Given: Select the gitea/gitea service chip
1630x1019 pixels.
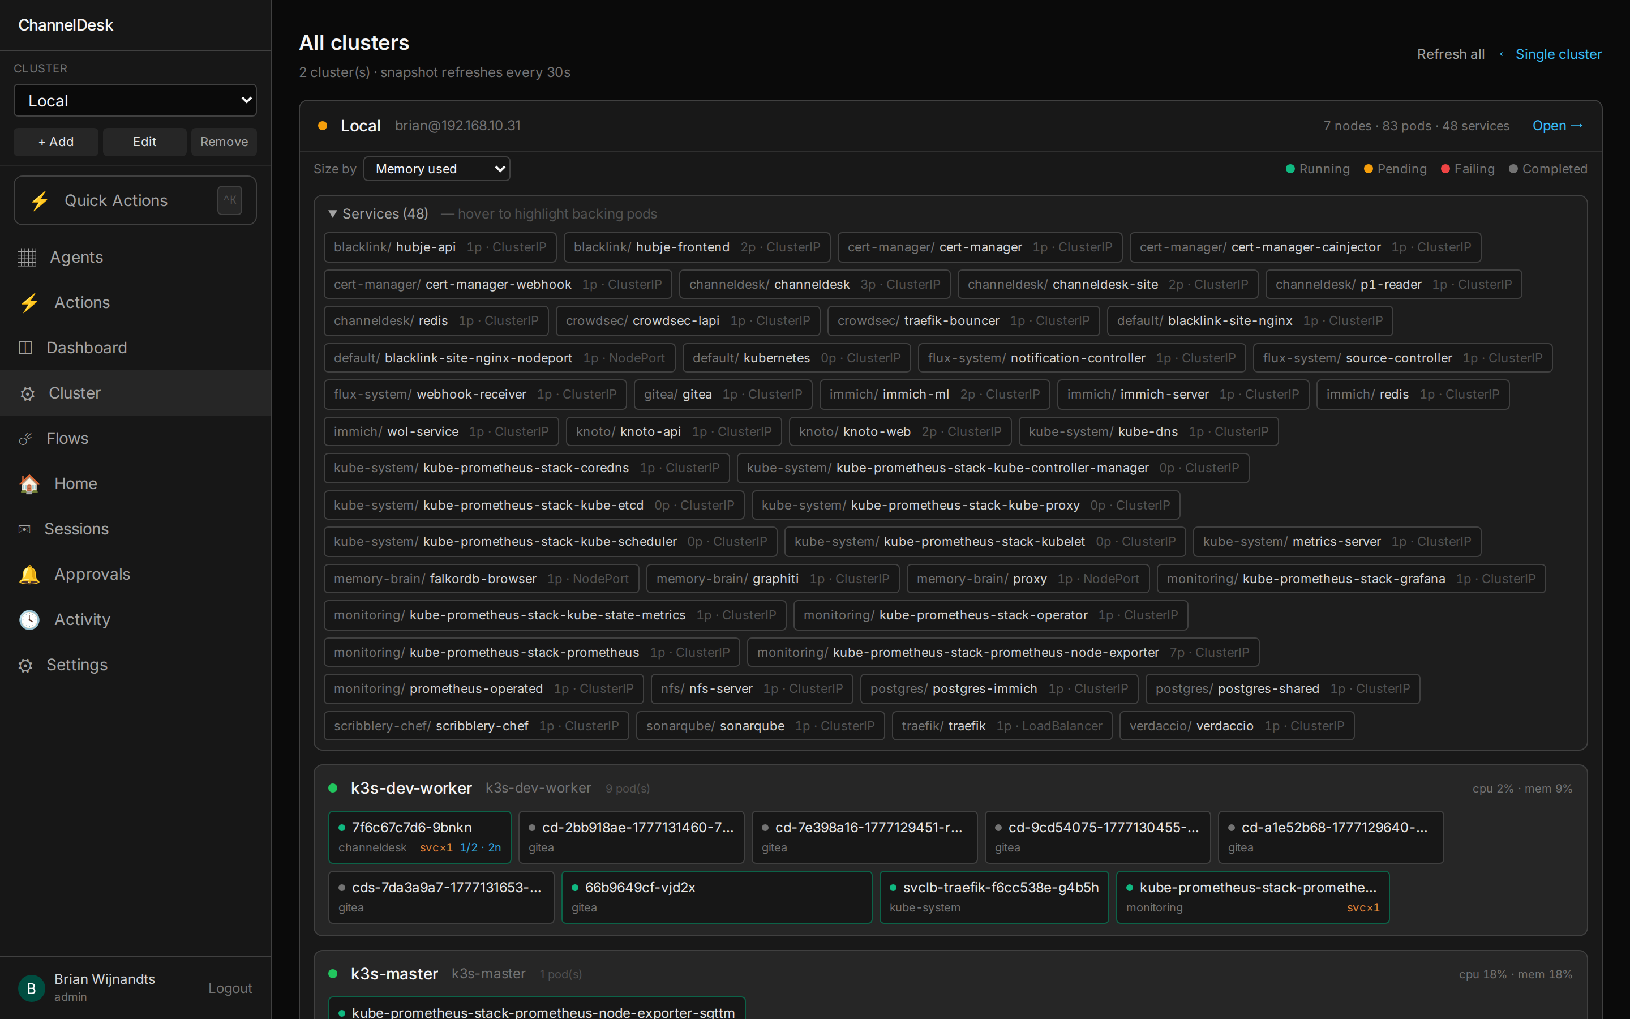Looking at the screenshot, I should coord(723,394).
